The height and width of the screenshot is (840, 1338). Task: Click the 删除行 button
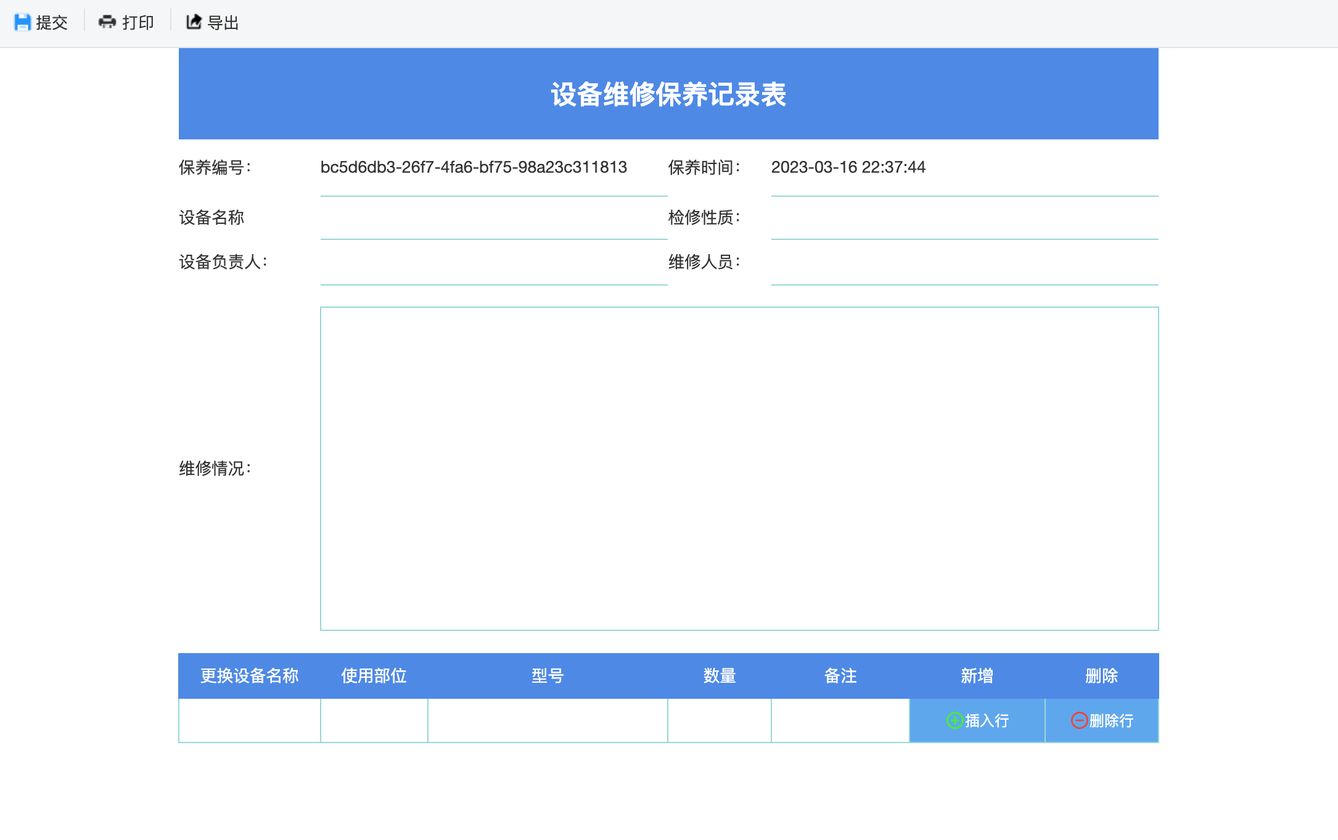coord(1110,720)
